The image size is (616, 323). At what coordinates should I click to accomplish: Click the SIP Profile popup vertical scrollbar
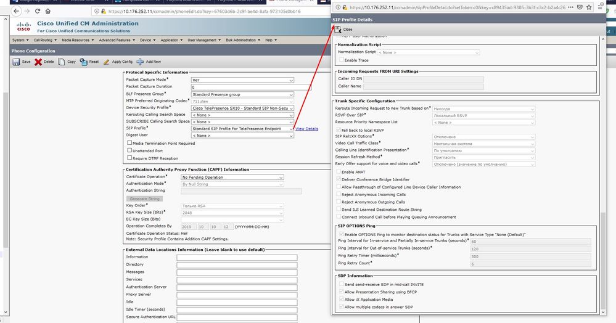[x=604, y=261]
